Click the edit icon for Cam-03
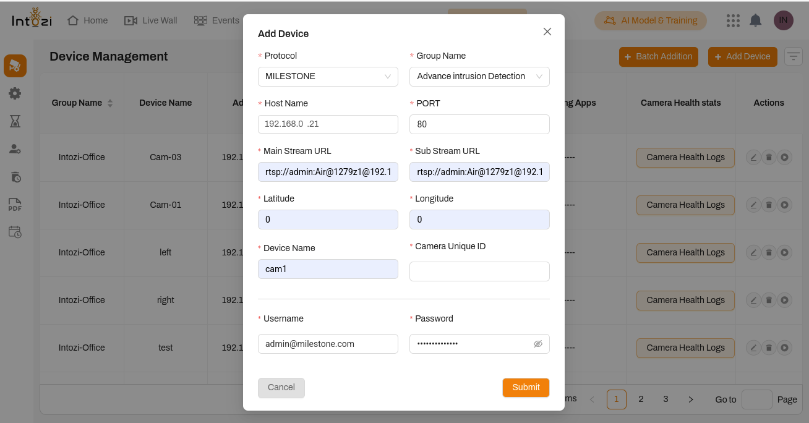This screenshot has height=423, width=809. 753,157
